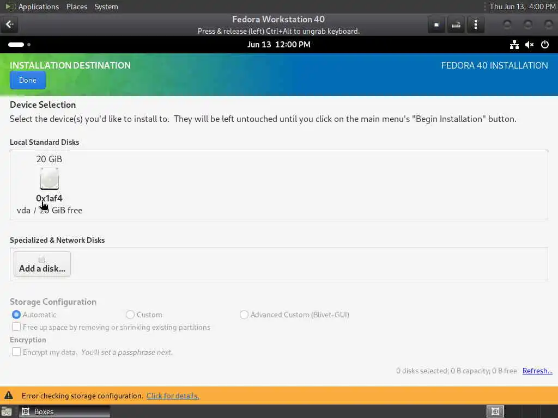This screenshot has height=418, width=558.
Task: Select the Automatic storage configuration radio
Action: point(16,315)
